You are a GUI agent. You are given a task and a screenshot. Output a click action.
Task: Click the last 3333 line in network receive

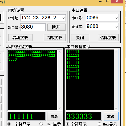13,59
